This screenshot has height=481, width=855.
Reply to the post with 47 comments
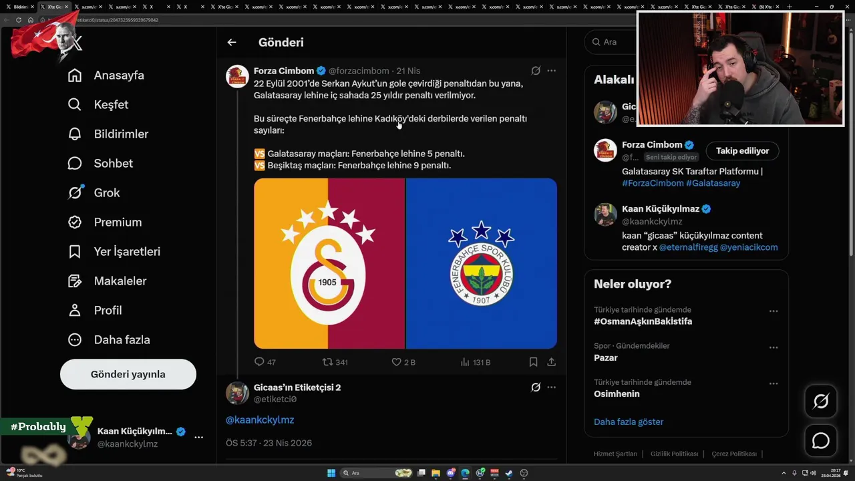pos(265,362)
